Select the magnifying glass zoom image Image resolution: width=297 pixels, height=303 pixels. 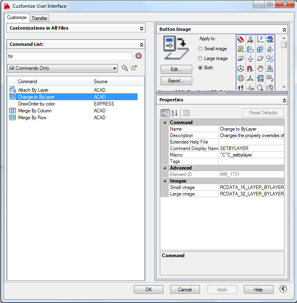(x=260, y=87)
